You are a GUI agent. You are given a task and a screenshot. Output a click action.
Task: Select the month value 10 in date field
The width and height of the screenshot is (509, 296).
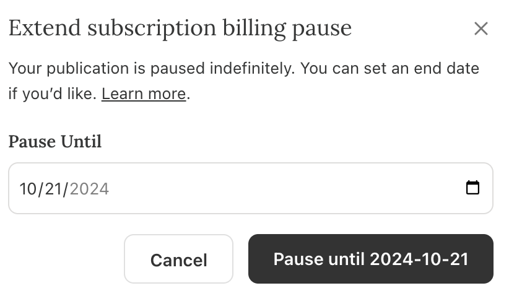coord(28,189)
